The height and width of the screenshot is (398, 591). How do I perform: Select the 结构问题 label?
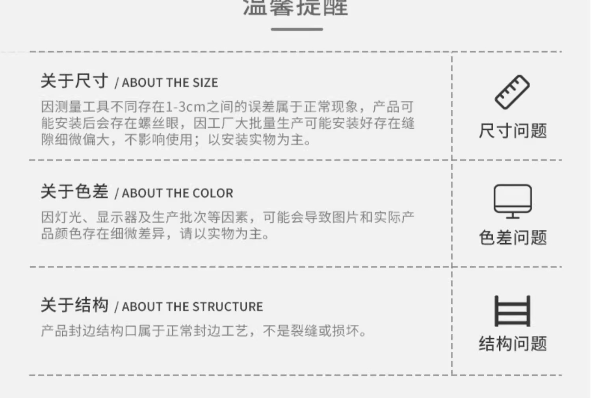[513, 344]
